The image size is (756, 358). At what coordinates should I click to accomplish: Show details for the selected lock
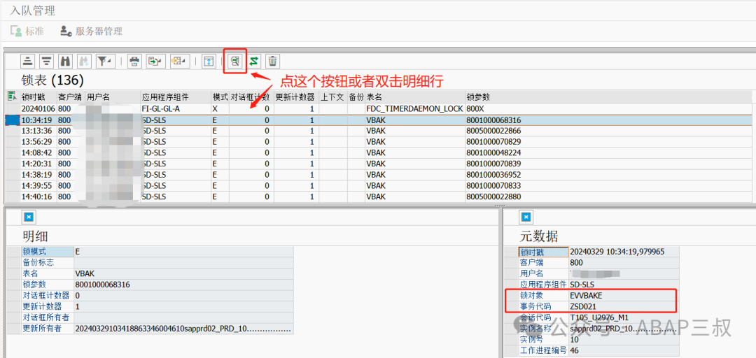(x=234, y=62)
